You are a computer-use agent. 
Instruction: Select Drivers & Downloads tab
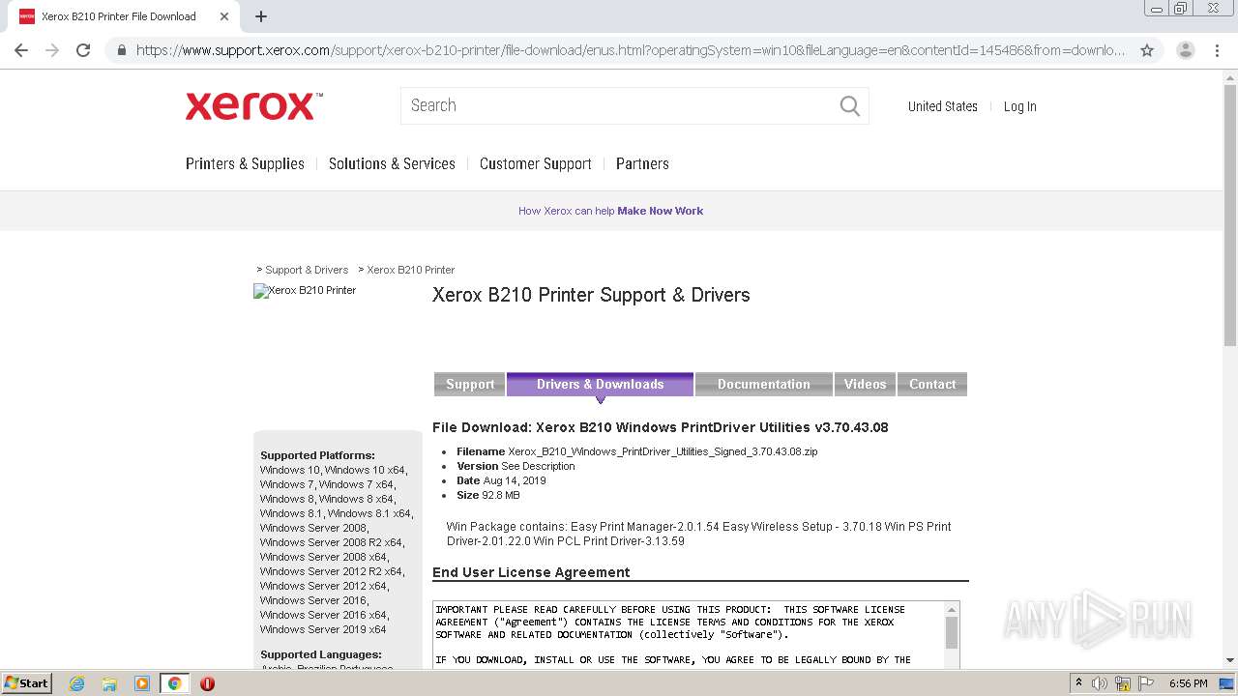[x=600, y=384]
